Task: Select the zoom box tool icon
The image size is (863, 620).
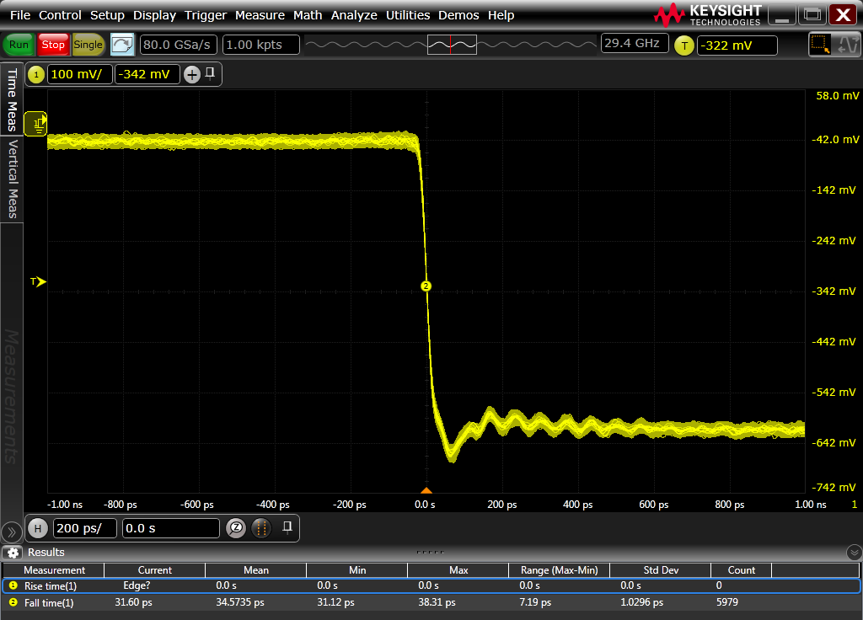Action: pos(818,45)
